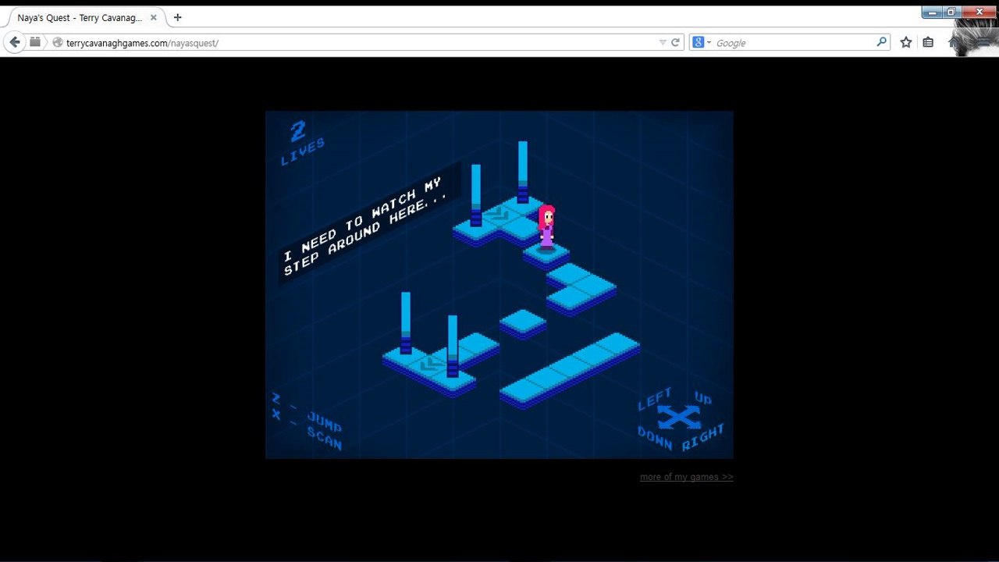Click inside the Google search field
999x562 pixels.
(792, 42)
